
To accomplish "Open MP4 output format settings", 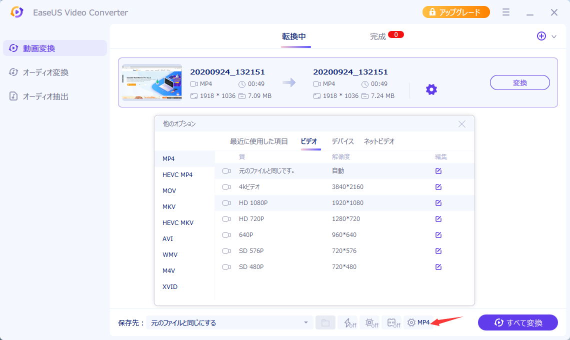I will 418,322.
